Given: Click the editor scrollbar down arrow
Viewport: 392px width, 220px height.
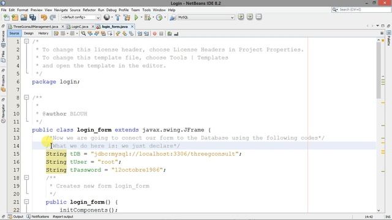Looking at the screenshot, I should click(379, 210).
